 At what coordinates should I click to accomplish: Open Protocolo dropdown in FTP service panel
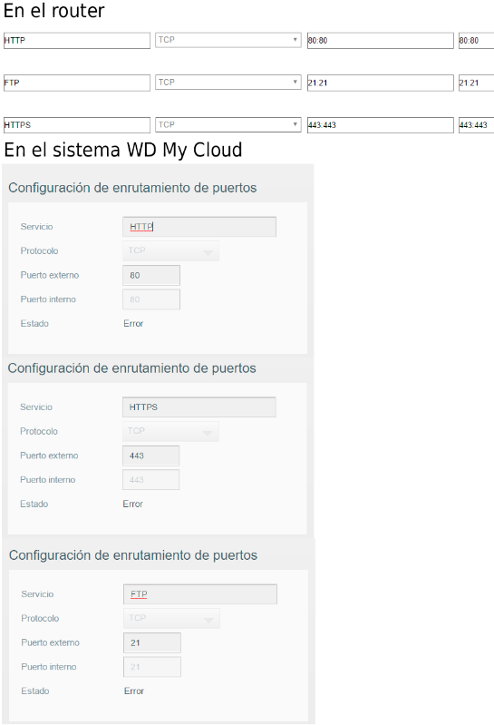pyautogui.click(x=171, y=618)
